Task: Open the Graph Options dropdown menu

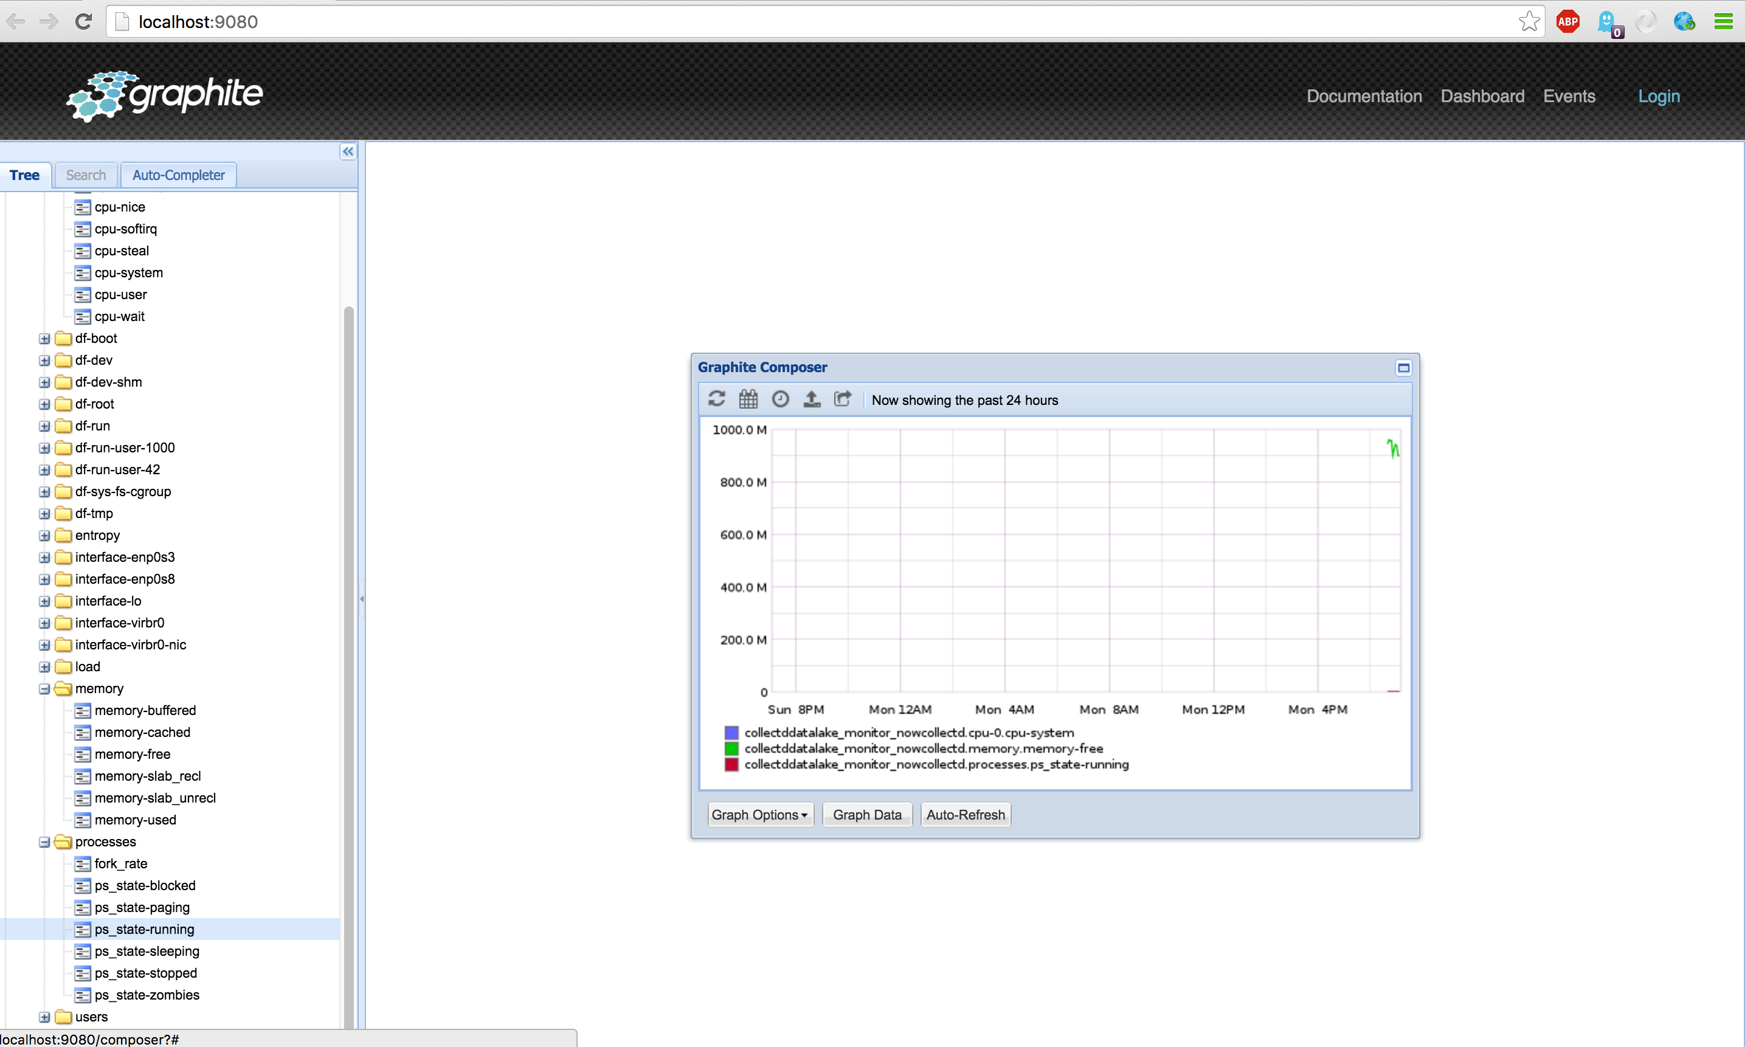Action: (759, 815)
